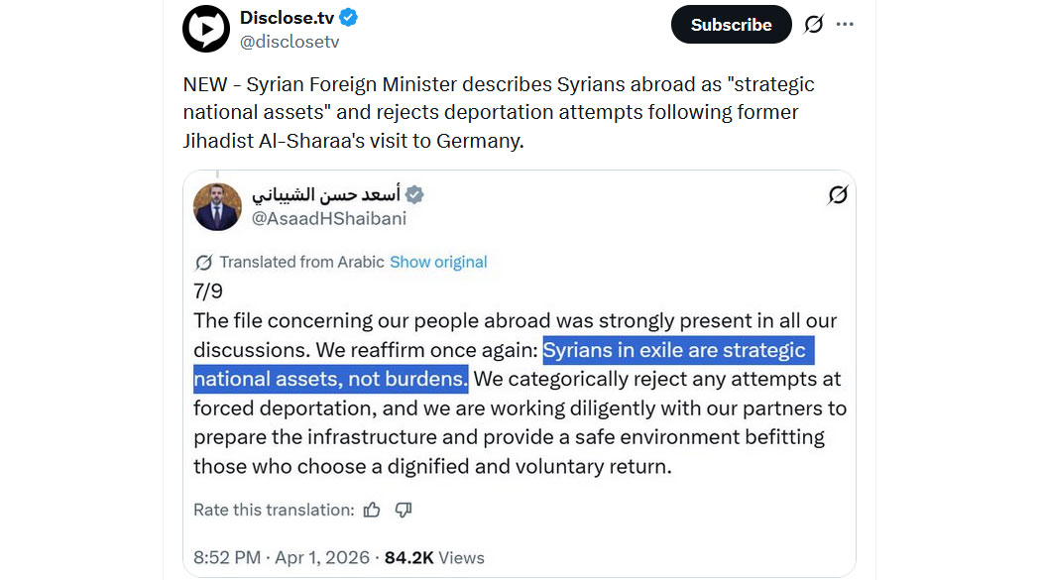The width and height of the screenshot is (1041, 580).
Task: Click the Grok icon inside the quoted post
Action: [x=838, y=195]
